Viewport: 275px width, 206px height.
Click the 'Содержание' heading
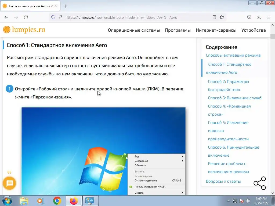tap(221, 47)
